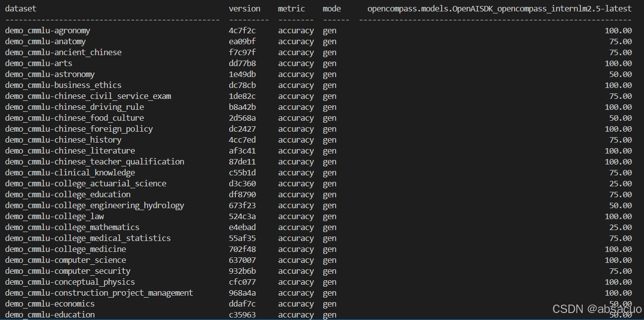Select the demo_cmmlu-college_medical_statistics dataset name
644x320 pixels.
coord(88,238)
